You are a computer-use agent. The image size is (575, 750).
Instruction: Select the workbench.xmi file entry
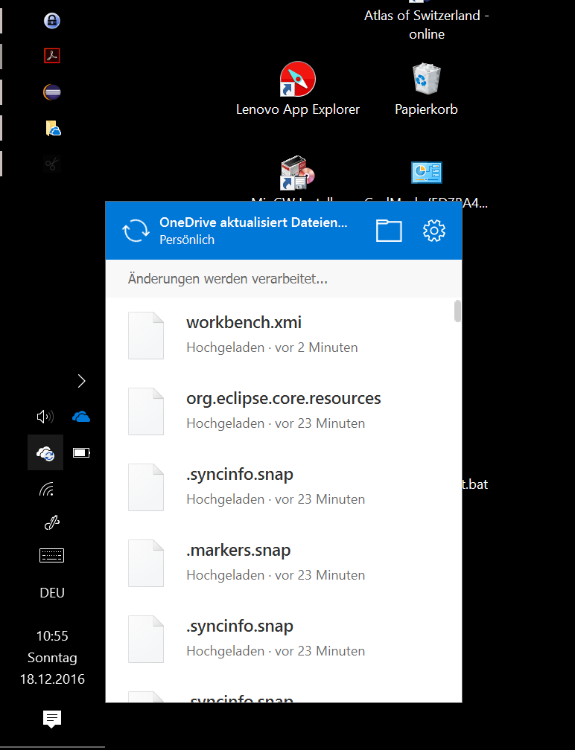(x=284, y=335)
